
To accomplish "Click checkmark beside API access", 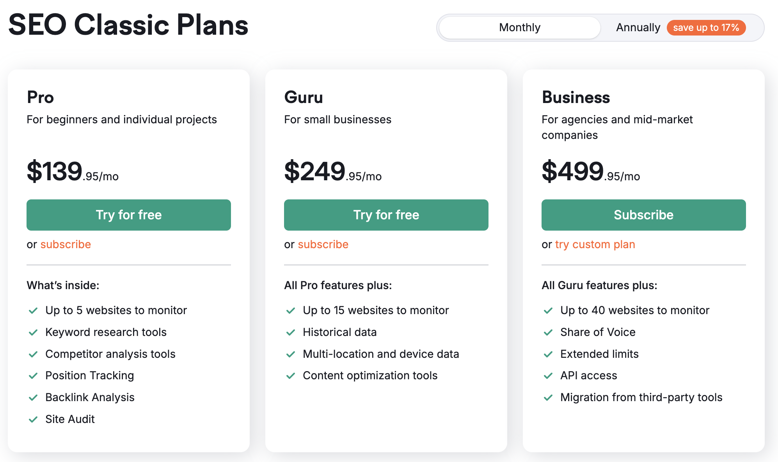I will click(x=548, y=376).
